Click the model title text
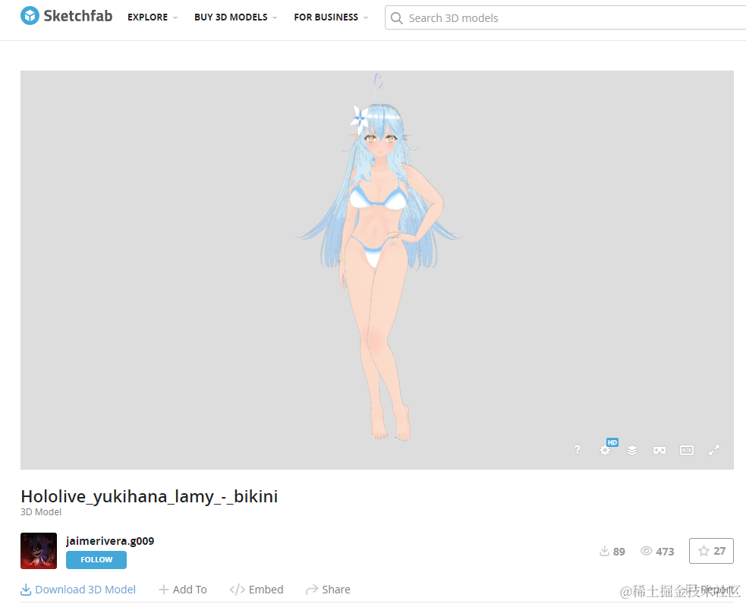Screen dimensions: 746x604 tap(149, 496)
